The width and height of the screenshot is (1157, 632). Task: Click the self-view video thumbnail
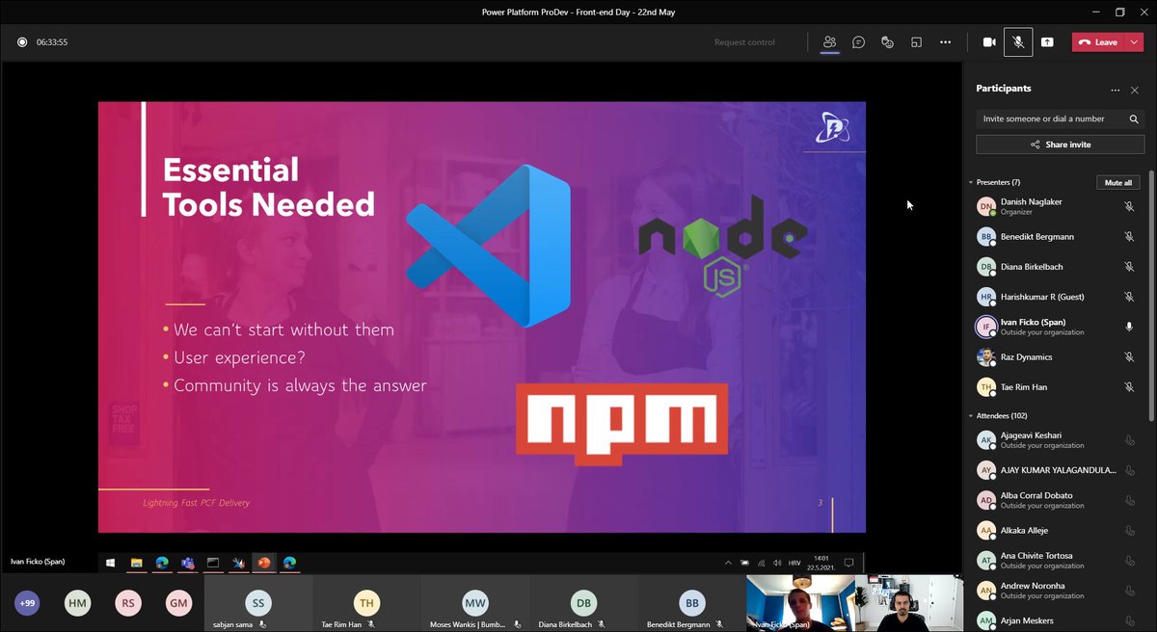tap(908, 604)
